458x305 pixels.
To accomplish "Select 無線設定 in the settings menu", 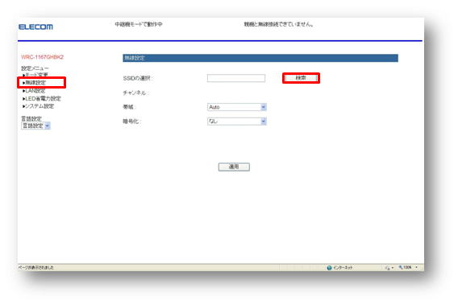I will point(34,83).
